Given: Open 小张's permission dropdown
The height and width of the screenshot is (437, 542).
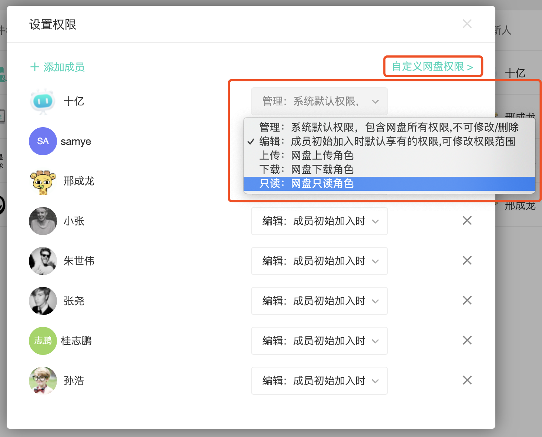Looking at the screenshot, I should [319, 221].
